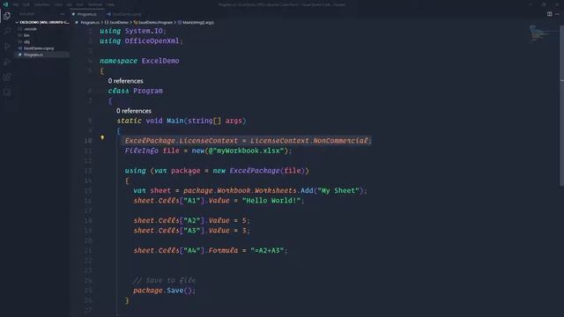Open the Edit menu
The height and width of the screenshot is (317, 564).
[x=26, y=4]
